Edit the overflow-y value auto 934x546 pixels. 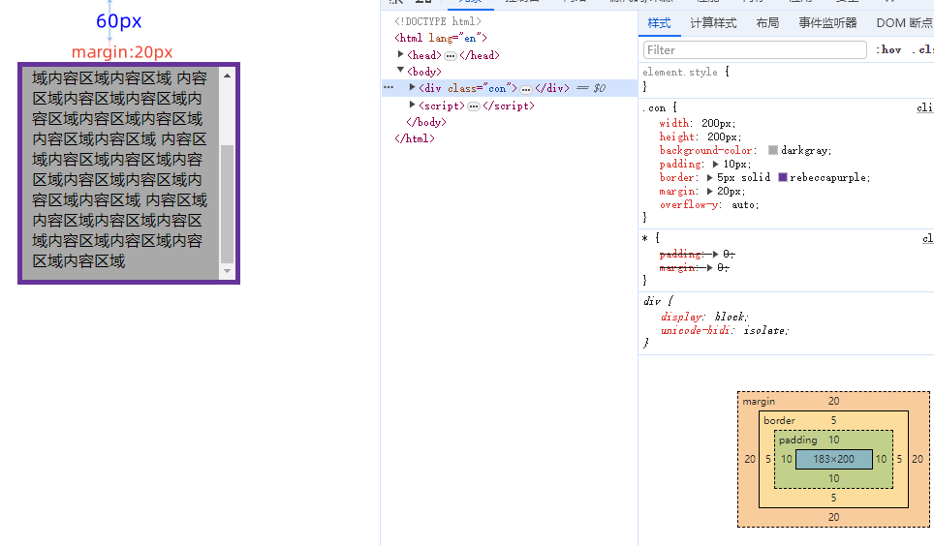coord(744,205)
